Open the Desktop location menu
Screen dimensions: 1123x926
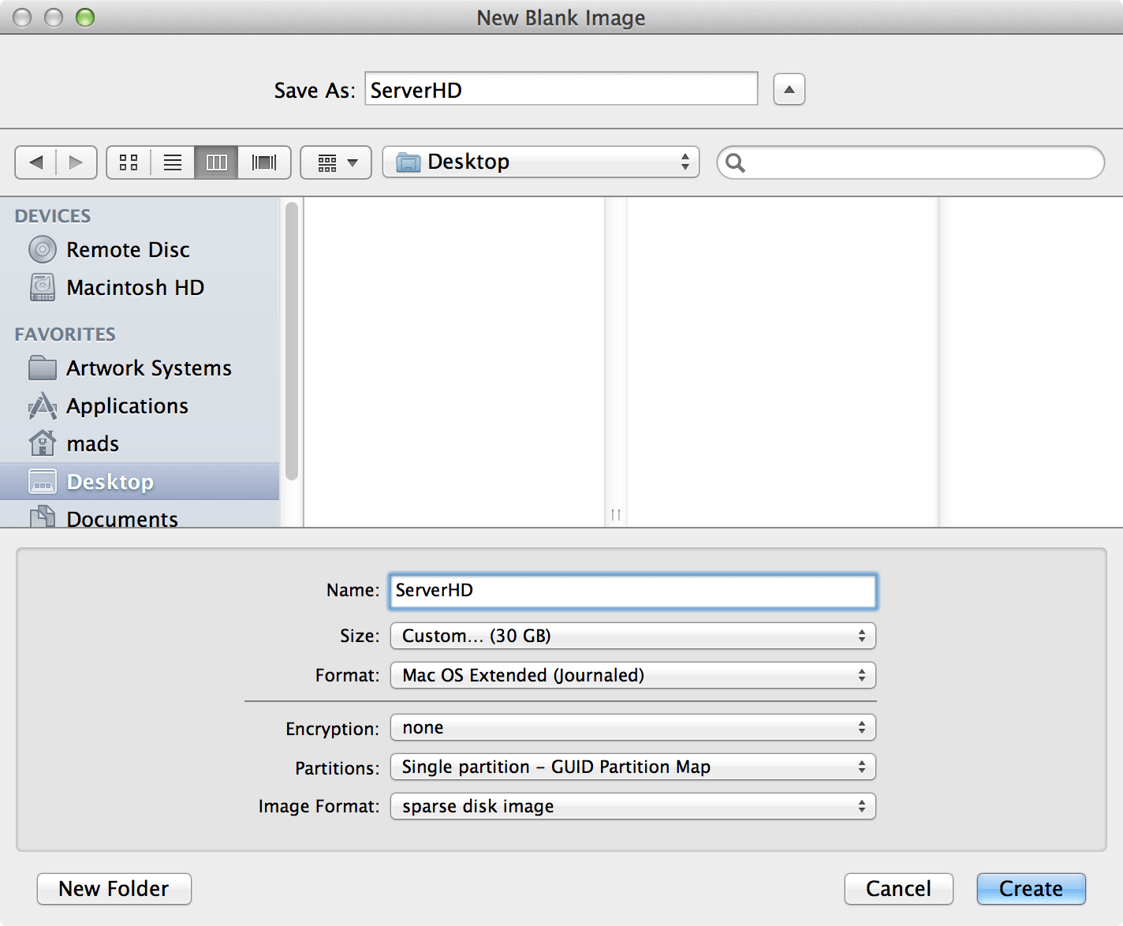540,162
